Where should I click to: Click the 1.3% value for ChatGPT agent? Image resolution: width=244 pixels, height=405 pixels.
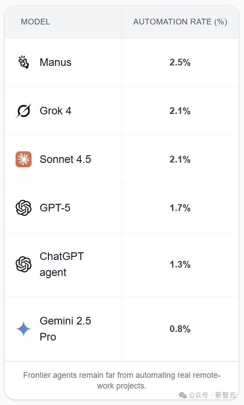180,264
